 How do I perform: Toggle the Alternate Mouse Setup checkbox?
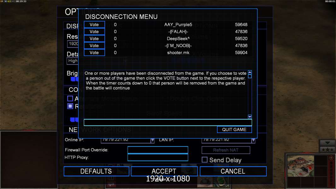point(70,99)
